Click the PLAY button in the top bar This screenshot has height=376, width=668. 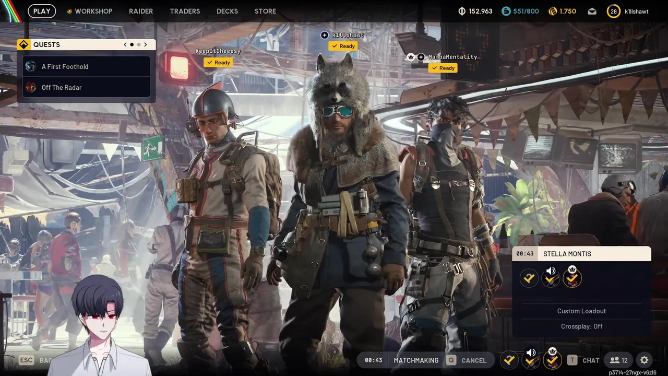(x=42, y=11)
